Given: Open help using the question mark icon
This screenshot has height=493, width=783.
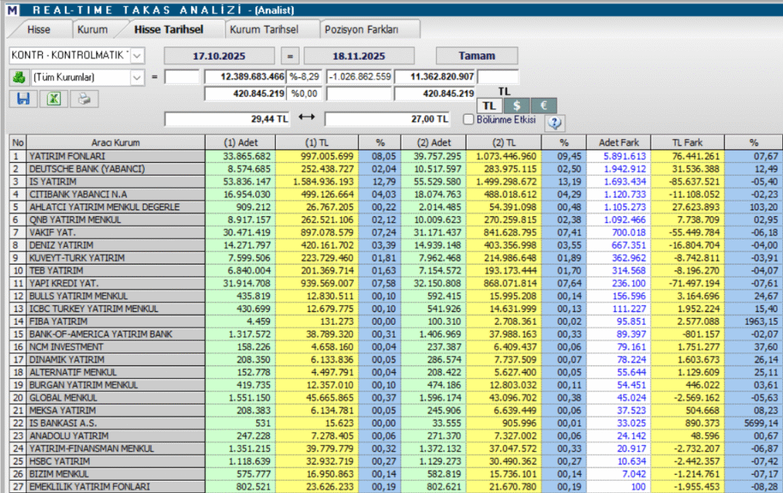Looking at the screenshot, I should click(554, 122).
